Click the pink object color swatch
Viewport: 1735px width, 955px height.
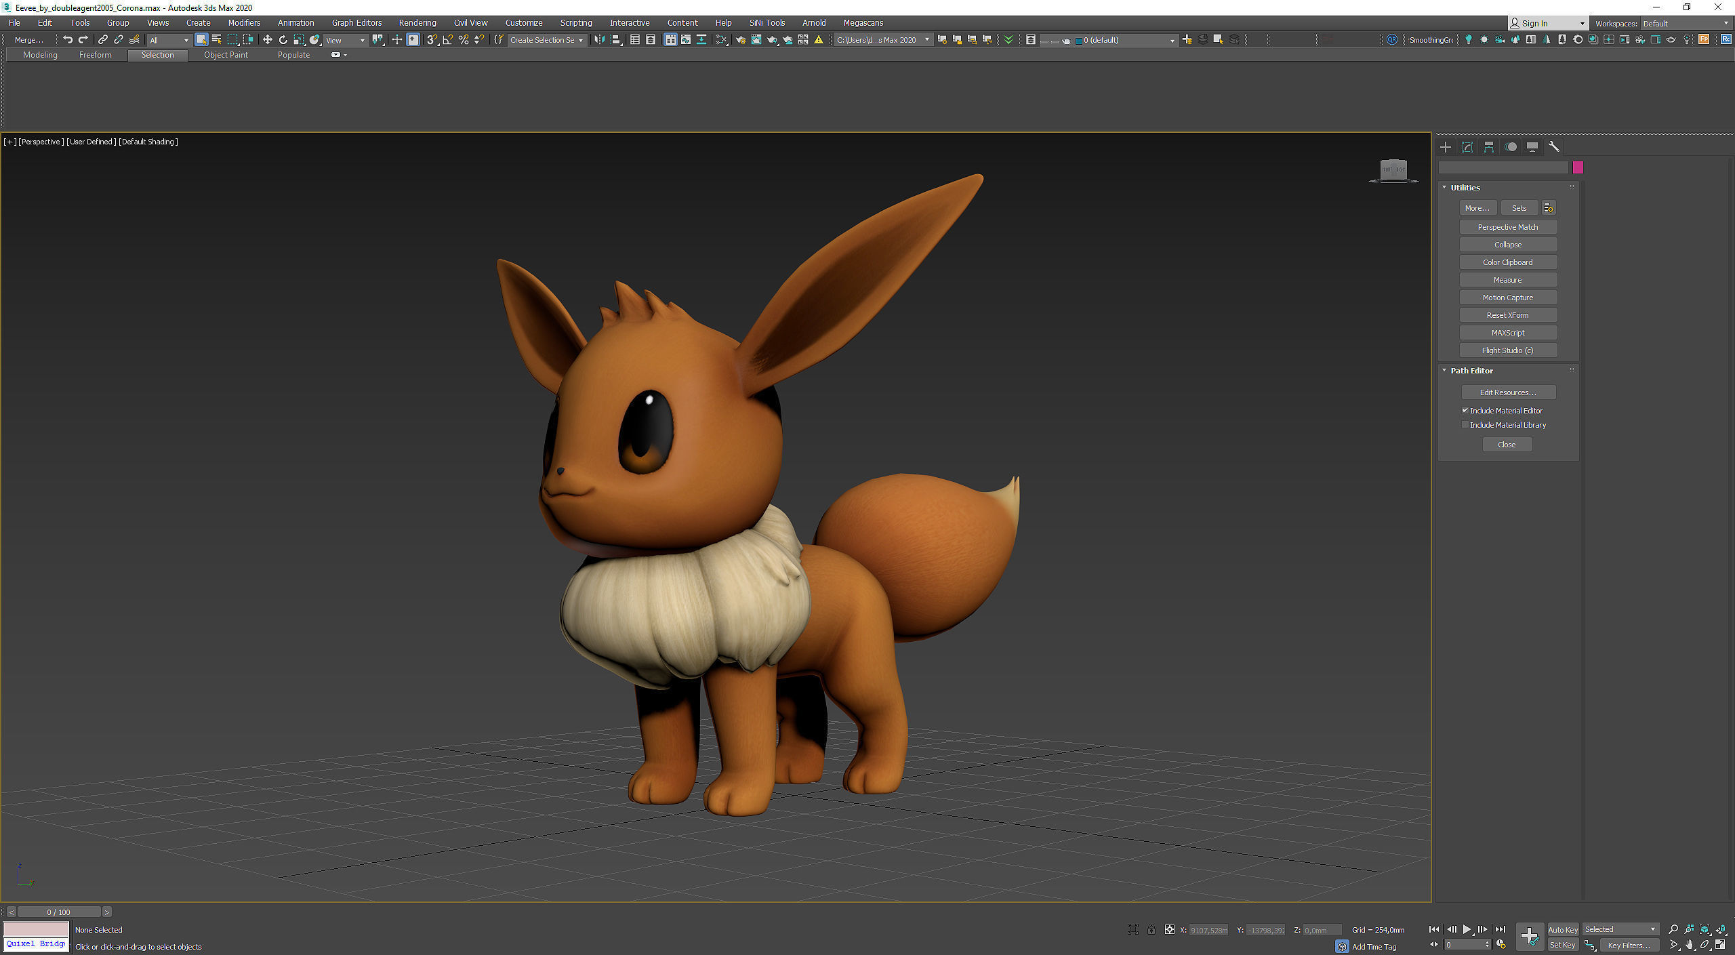pos(1578,167)
